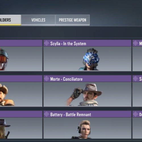Choose the soldier wearing red goggles and helmet
The width and height of the screenshot is (142, 142).
pyautogui.click(x=4, y=59)
